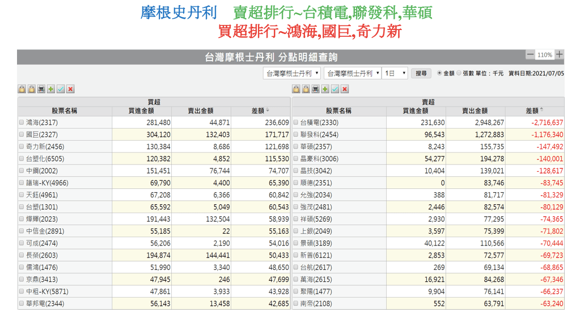
Task: Click the 賣出金額 header in the 賣超 table
Action: (475, 111)
